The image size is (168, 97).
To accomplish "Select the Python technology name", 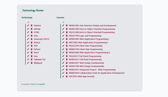I will [x=37, y=49].
